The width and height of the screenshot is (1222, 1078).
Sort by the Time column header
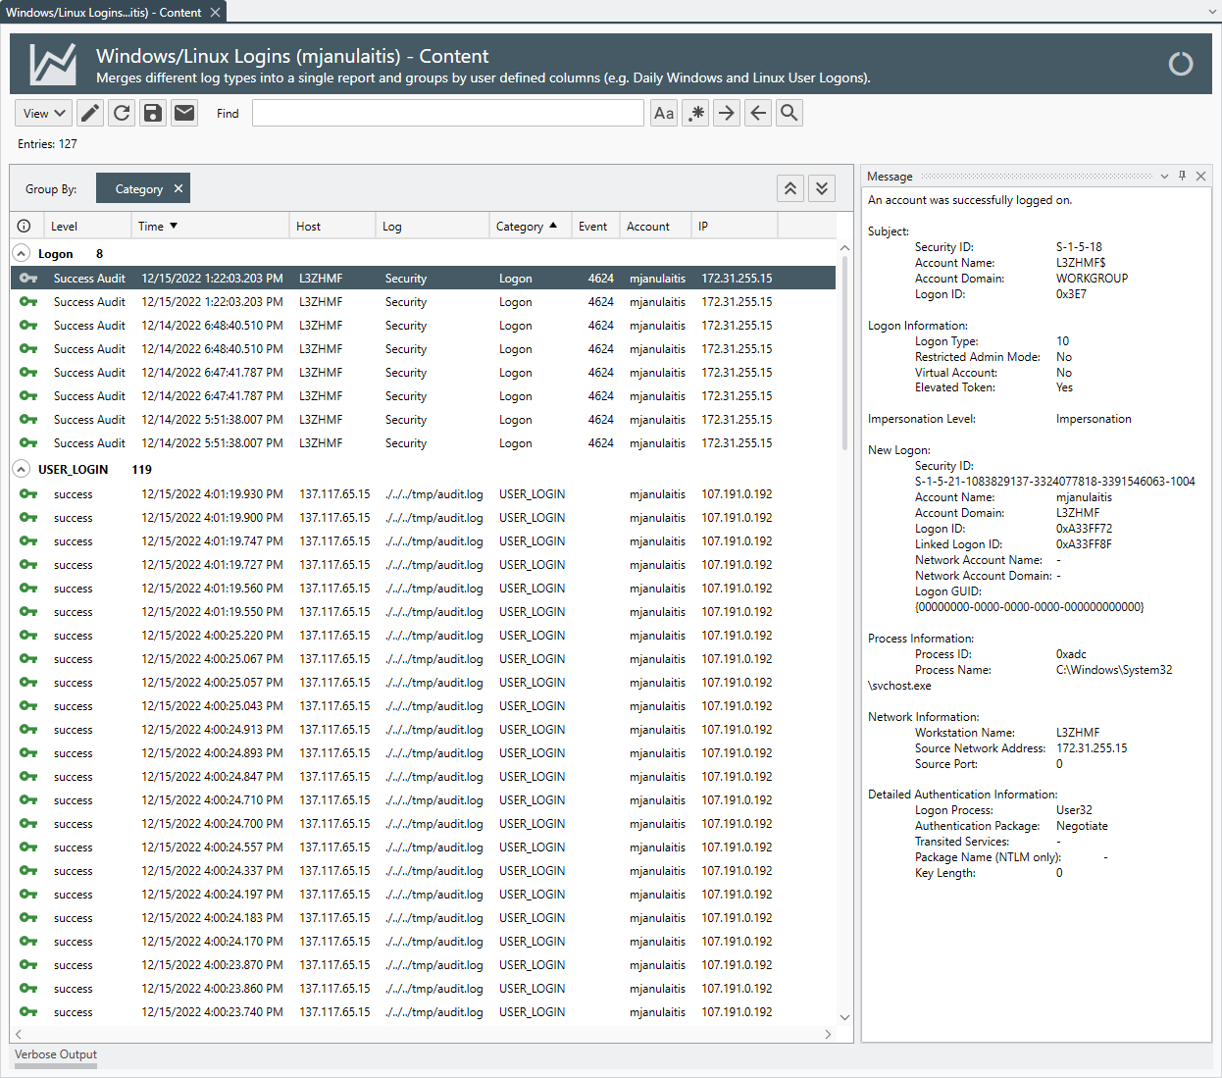coord(157,226)
